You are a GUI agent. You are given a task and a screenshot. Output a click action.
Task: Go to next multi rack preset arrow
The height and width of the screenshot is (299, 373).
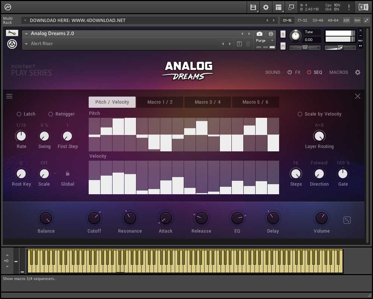(x=274, y=21)
